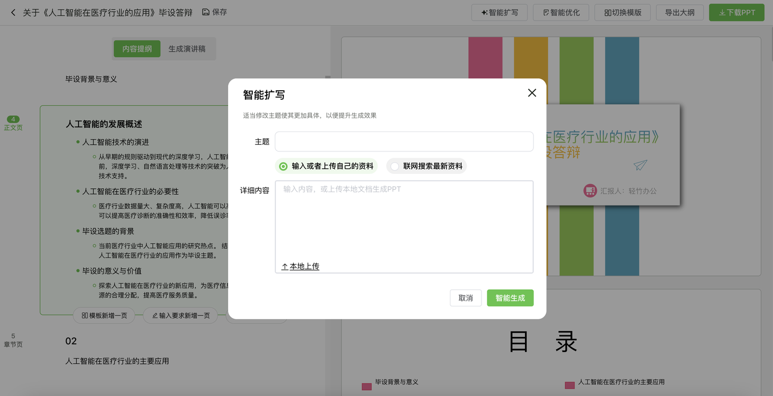Click the download icon on 下载PPT button
This screenshot has width=773, height=396.
click(x=723, y=12)
